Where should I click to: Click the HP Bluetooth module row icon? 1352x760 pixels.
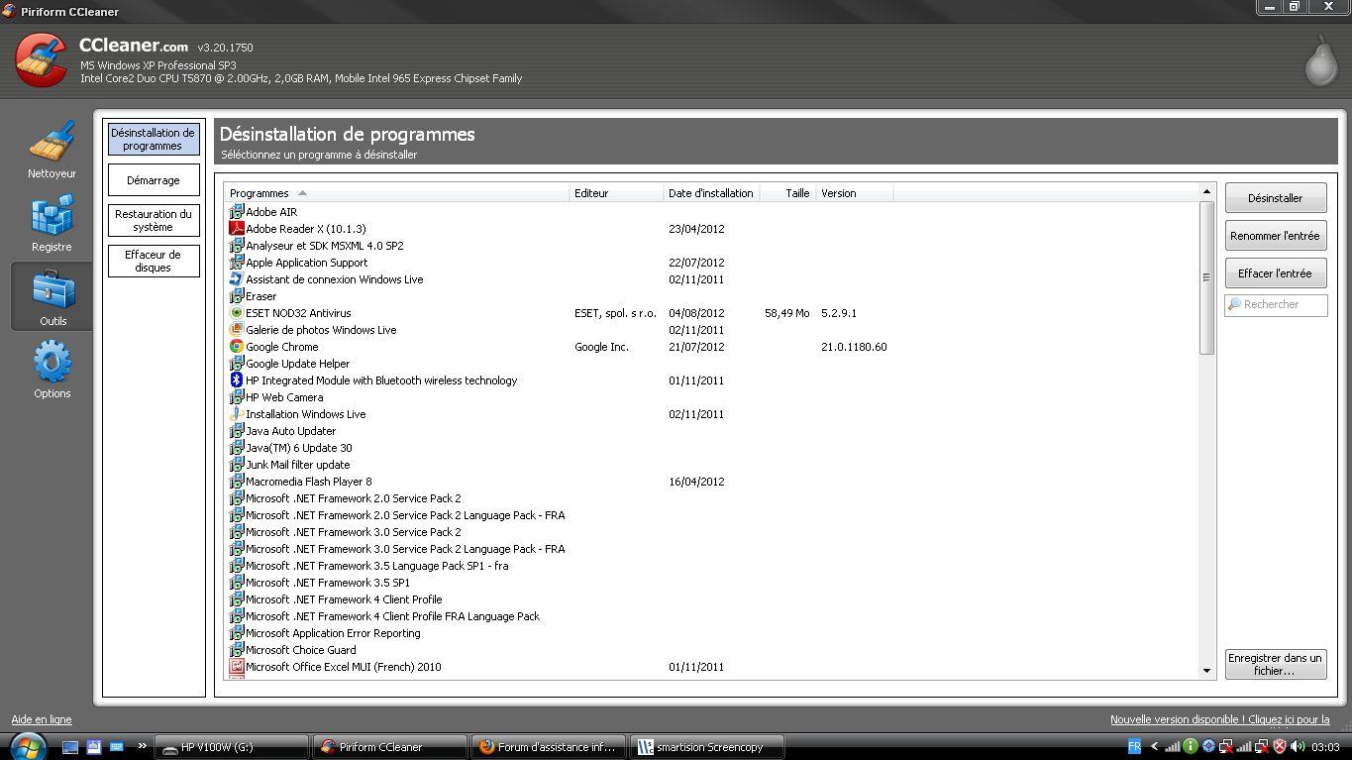(x=236, y=380)
